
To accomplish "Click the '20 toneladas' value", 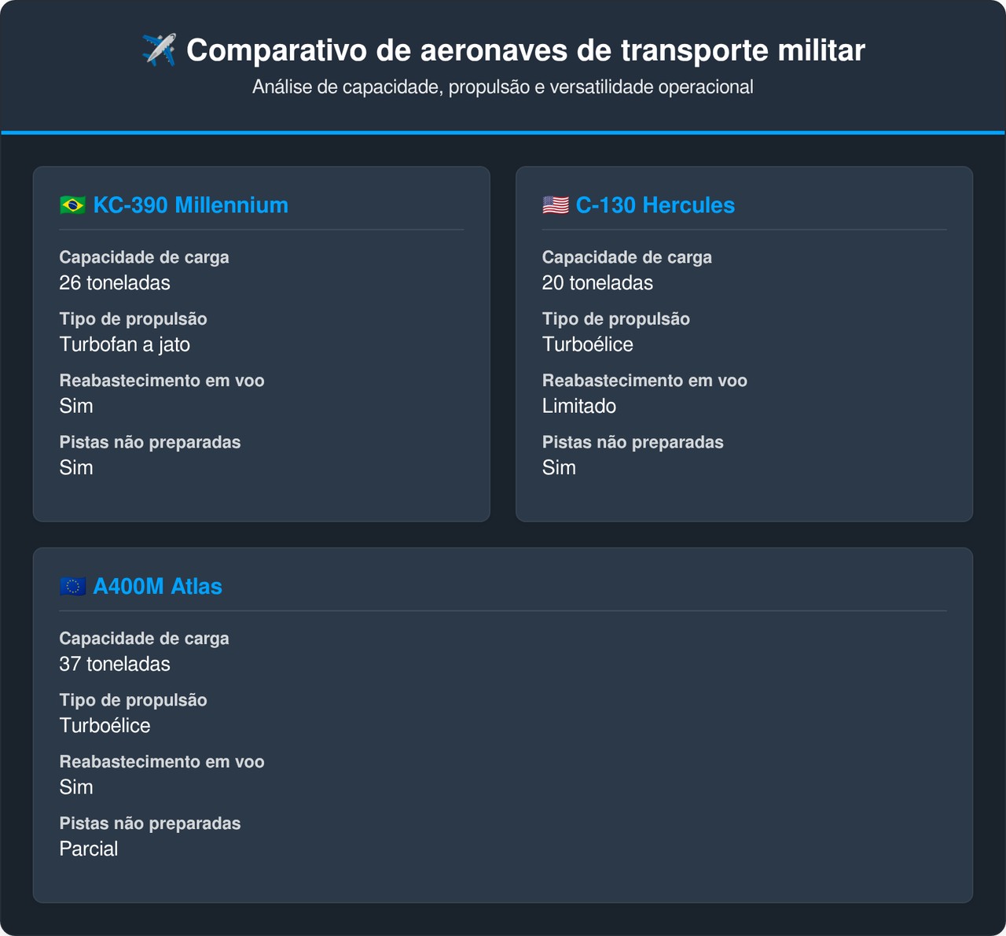I will tap(597, 283).
